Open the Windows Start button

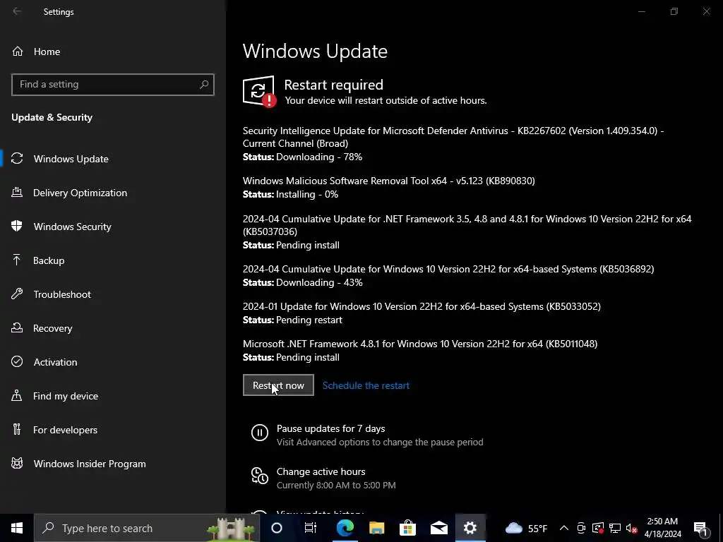click(17, 528)
